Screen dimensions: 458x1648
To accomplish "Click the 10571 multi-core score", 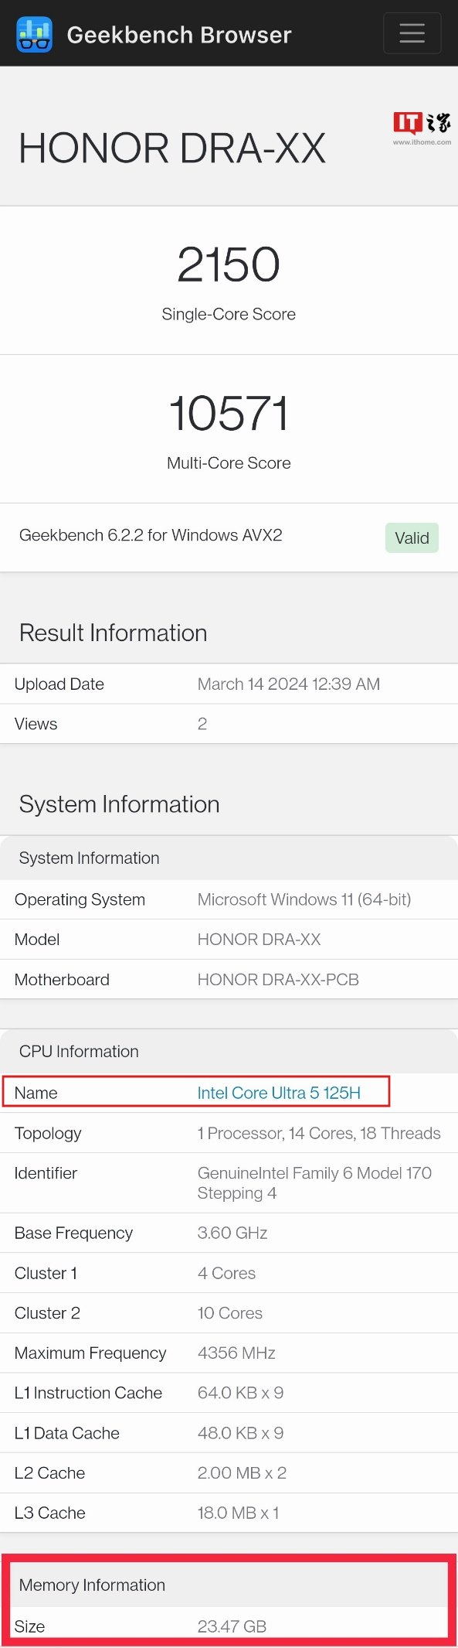I will (229, 413).
